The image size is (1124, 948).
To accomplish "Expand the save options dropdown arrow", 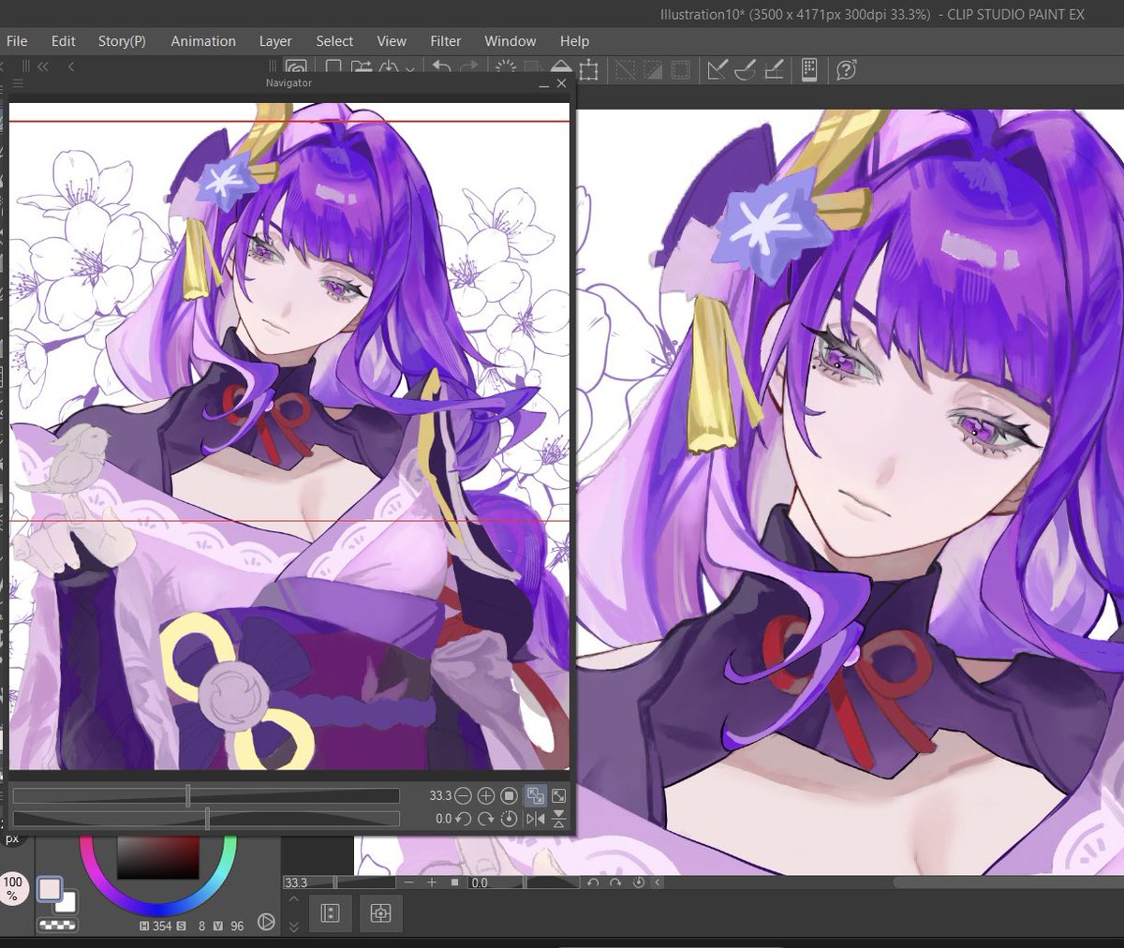I will coord(409,70).
